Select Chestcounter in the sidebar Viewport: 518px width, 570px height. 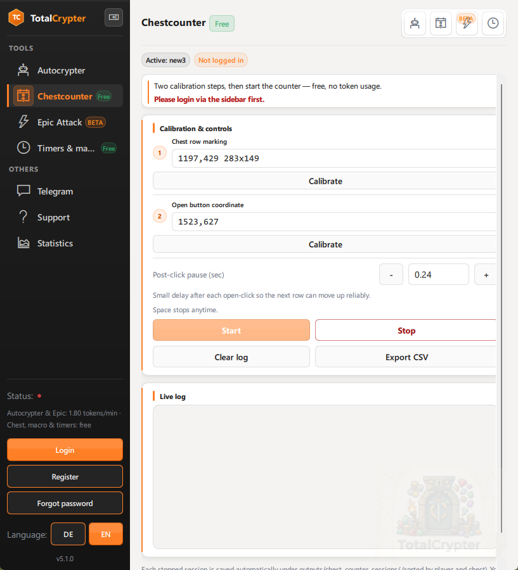click(x=65, y=96)
